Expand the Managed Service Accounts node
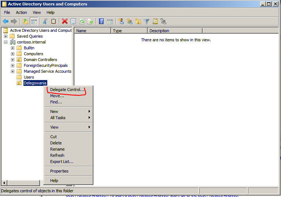Viewport: 281px width, 197px height. 12,72
